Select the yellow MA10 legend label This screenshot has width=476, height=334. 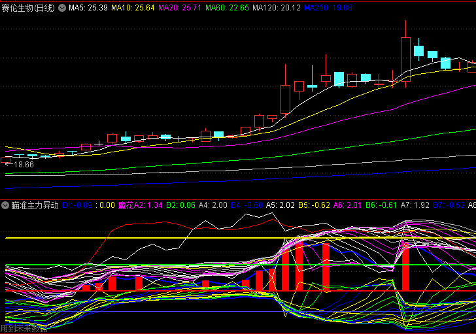[133, 8]
